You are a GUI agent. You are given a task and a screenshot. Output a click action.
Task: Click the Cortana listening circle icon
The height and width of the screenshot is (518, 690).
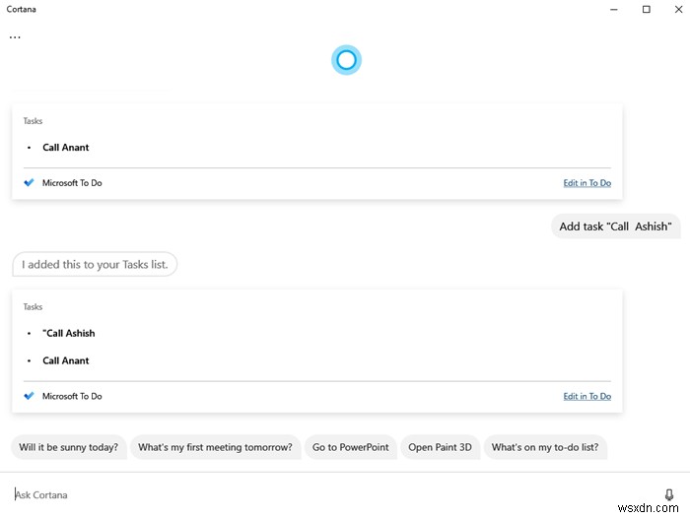(346, 60)
